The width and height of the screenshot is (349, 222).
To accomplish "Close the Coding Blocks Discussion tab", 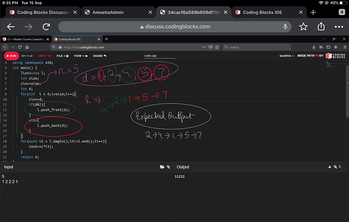I will [x=75, y=13].
